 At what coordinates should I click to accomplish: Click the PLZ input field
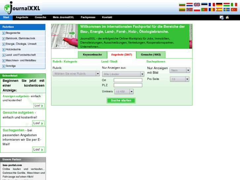(128, 85)
